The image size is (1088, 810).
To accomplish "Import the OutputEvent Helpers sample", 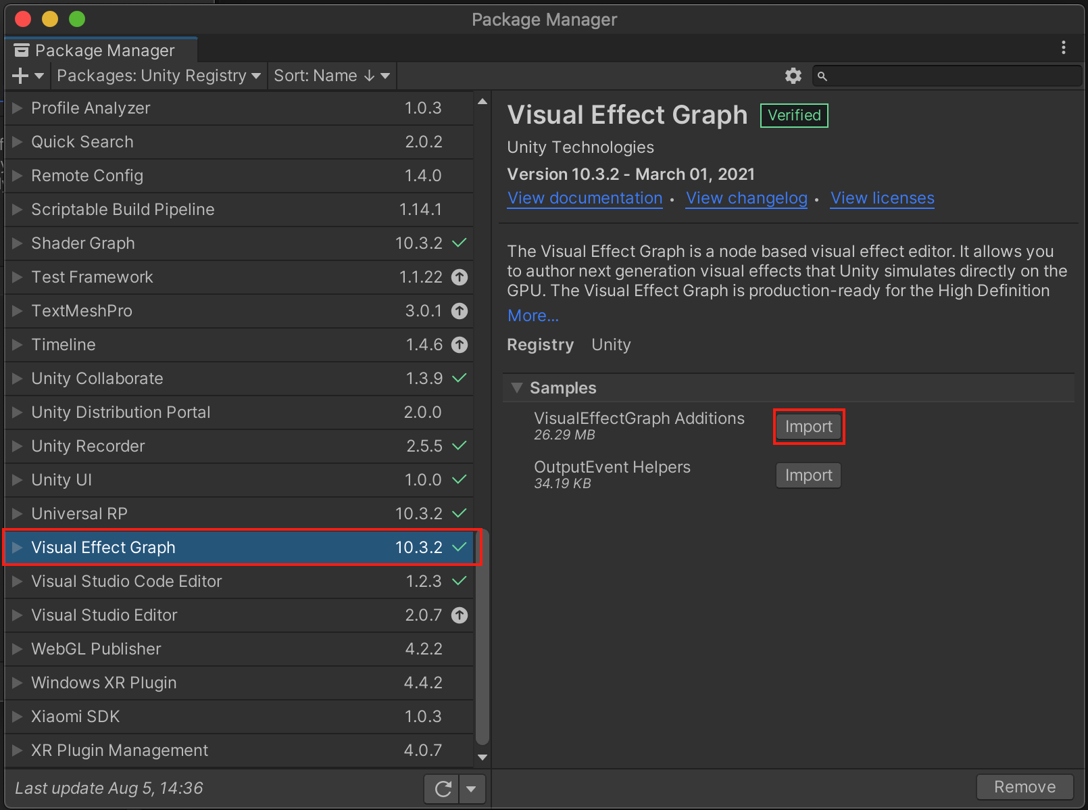I will [808, 475].
